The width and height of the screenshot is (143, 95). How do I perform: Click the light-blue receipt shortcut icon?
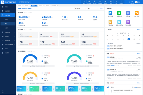click(x=119, y=22)
